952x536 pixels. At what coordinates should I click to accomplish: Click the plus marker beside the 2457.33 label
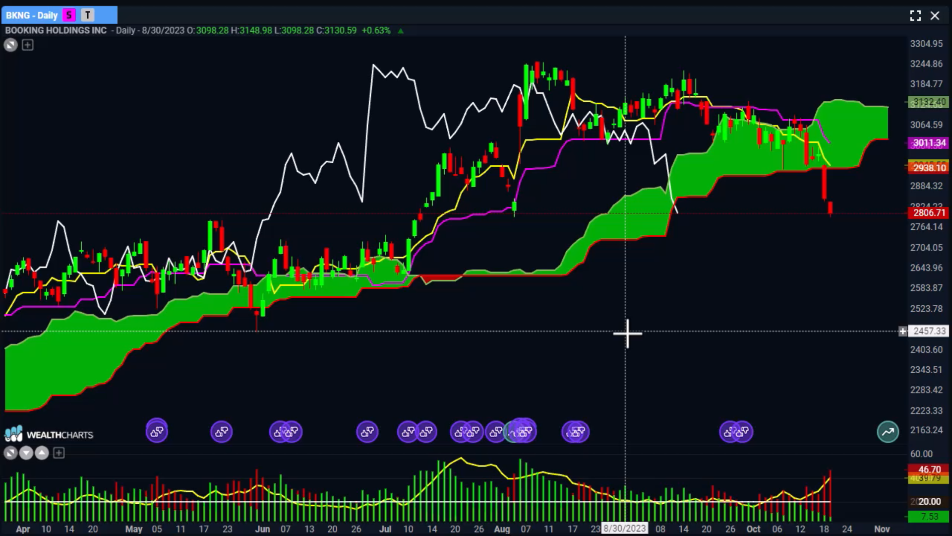[902, 331]
